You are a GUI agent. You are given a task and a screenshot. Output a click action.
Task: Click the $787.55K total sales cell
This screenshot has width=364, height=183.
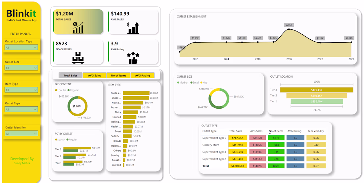[238, 138]
